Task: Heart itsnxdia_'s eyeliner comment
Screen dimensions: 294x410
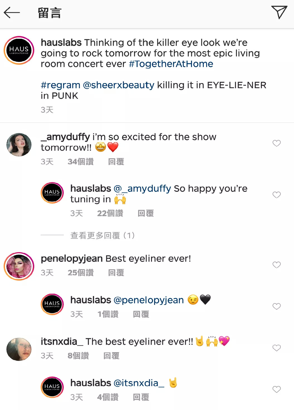Action: click(276, 348)
